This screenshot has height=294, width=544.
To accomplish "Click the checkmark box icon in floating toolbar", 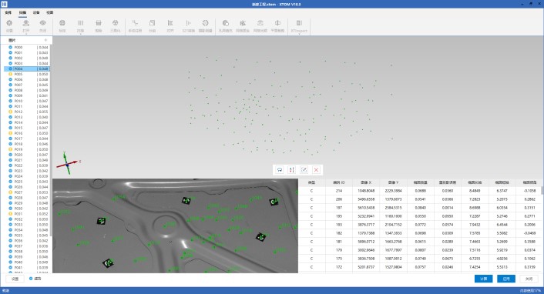I will click(x=304, y=169).
